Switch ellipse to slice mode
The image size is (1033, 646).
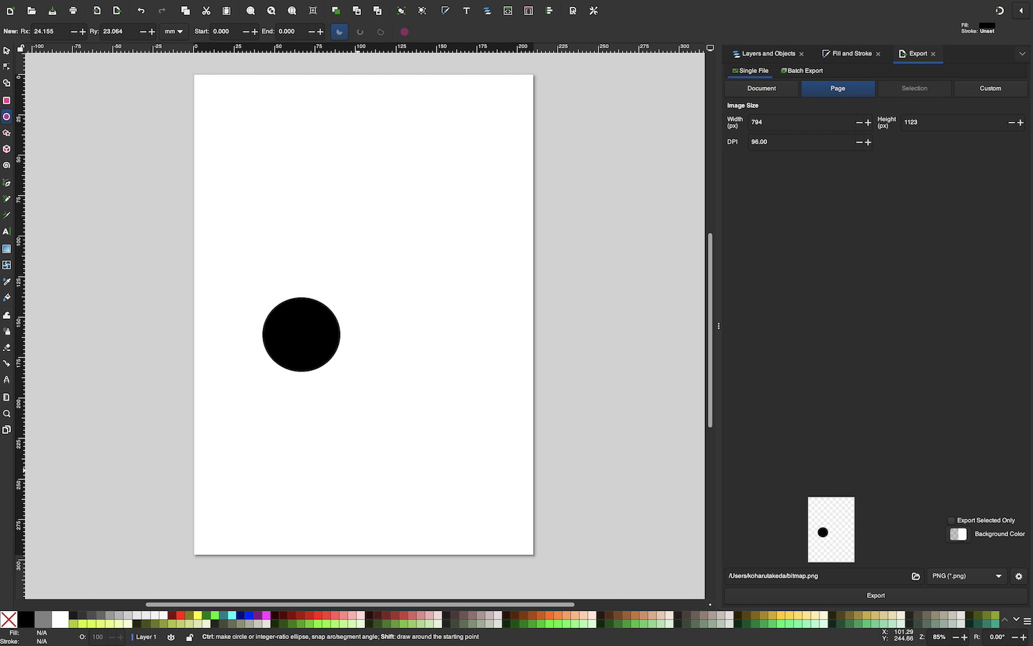[x=340, y=32]
